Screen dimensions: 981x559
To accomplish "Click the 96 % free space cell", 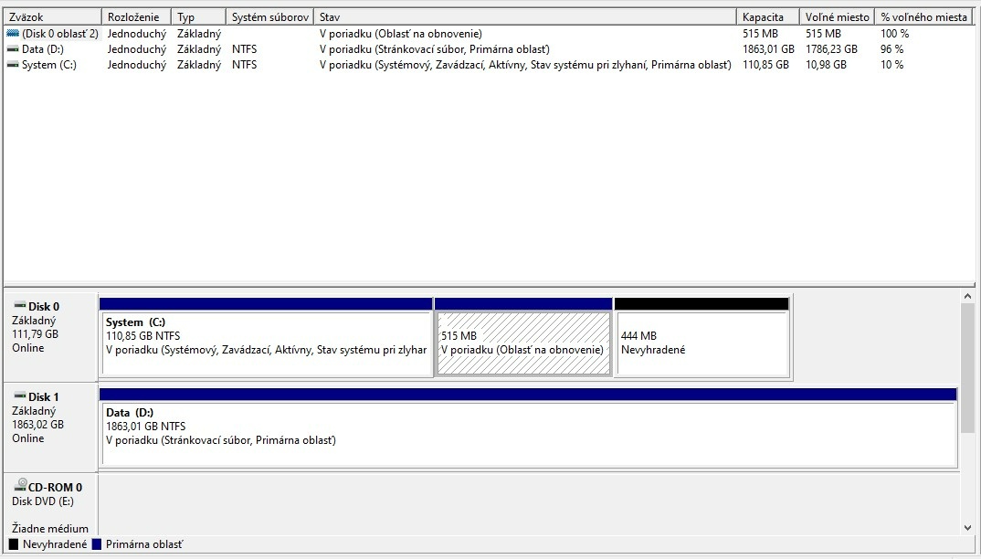I will coord(891,48).
